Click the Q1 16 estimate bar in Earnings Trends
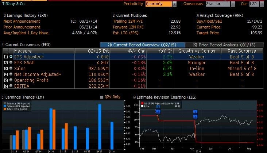The height and width of the screenshot is (153, 267). [x=112, y=135]
